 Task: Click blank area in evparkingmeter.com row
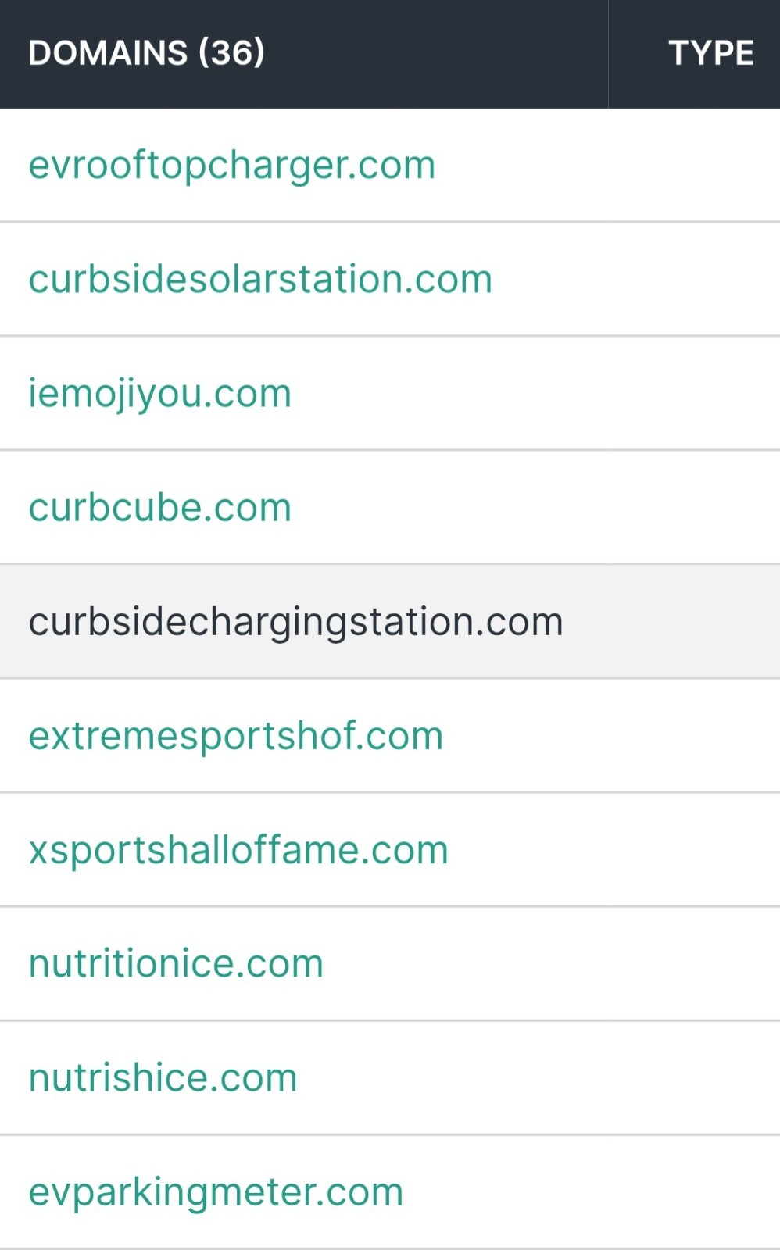592,1193
